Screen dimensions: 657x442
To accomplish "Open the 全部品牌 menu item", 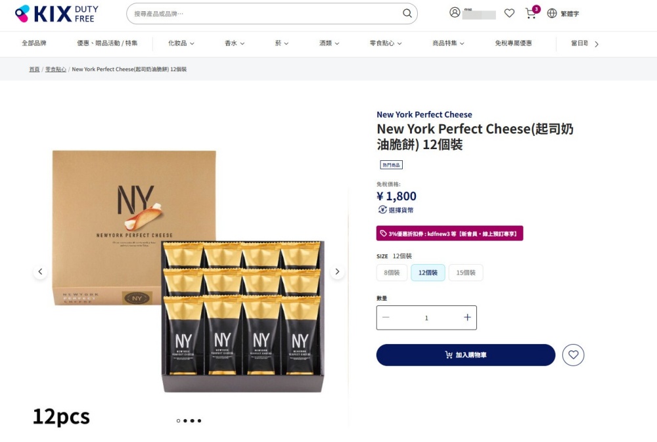I will [x=34, y=43].
